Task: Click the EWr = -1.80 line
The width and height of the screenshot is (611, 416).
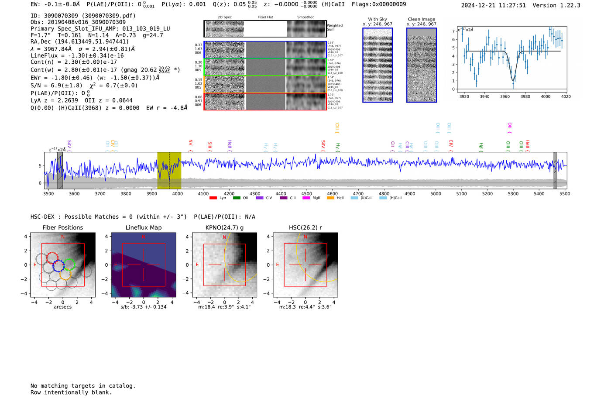Action: [x=95, y=78]
